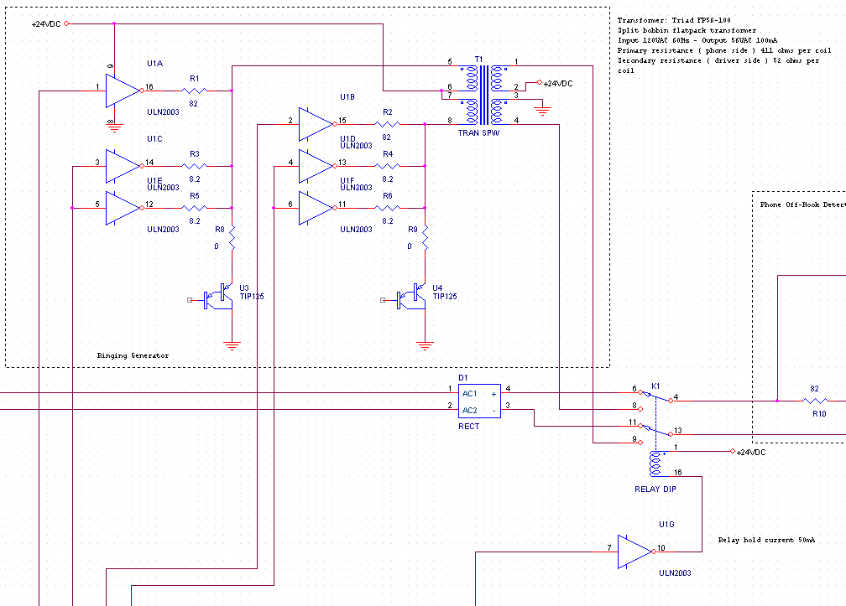Select the "Relay hold current 50mA" note
Viewport: 846px width, 606px height.
[765, 541]
